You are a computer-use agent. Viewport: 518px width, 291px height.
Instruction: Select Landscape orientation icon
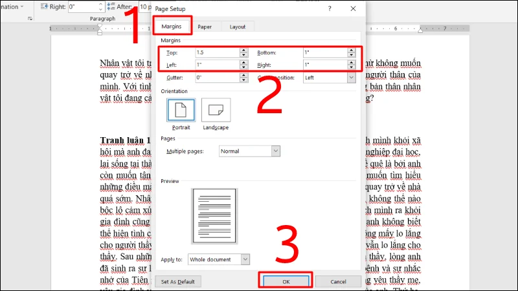(216, 111)
